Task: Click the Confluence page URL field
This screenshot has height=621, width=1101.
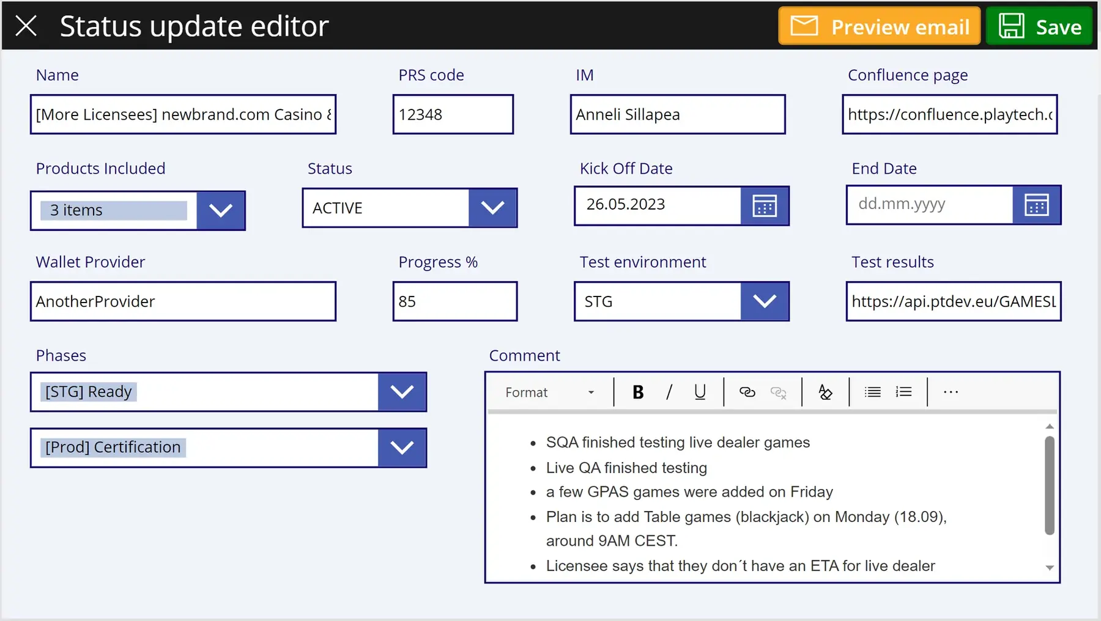Action: (950, 114)
